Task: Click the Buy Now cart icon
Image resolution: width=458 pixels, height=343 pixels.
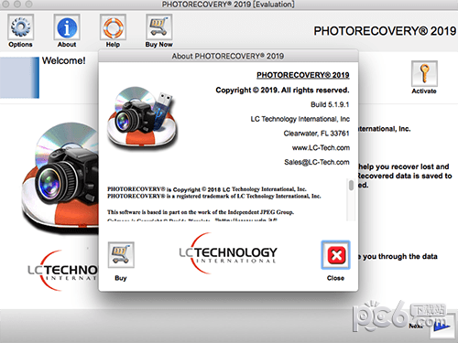Action: [x=158, y=27]
